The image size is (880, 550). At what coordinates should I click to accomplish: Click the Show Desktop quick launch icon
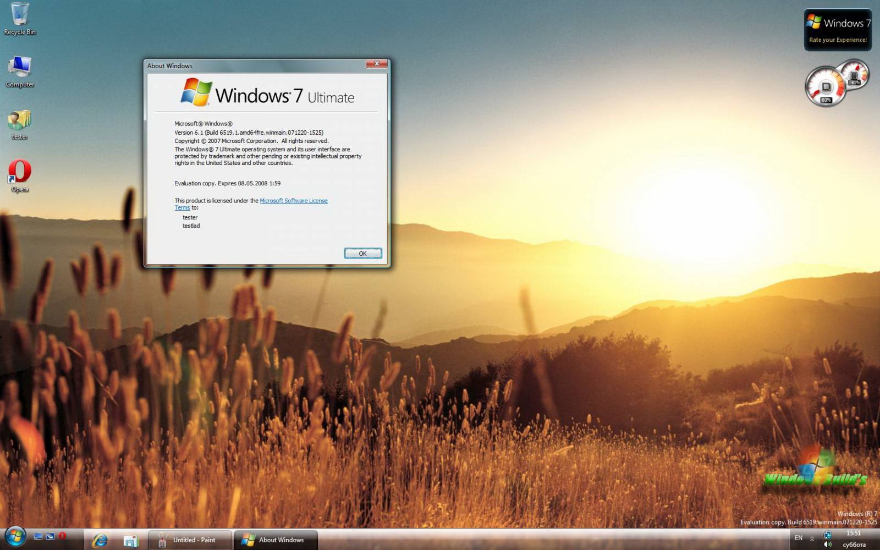pos(38,536)
